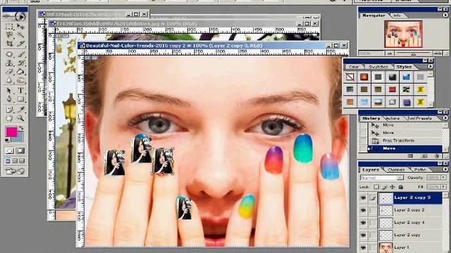Image resolution: width=451 pixels, height=253 pixels.
Task: Select the Clone Stamp tool
Action: [9, 63]
